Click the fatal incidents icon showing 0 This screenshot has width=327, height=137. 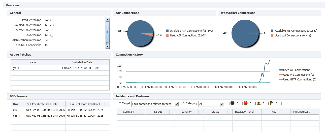click(x=232, y=103)
